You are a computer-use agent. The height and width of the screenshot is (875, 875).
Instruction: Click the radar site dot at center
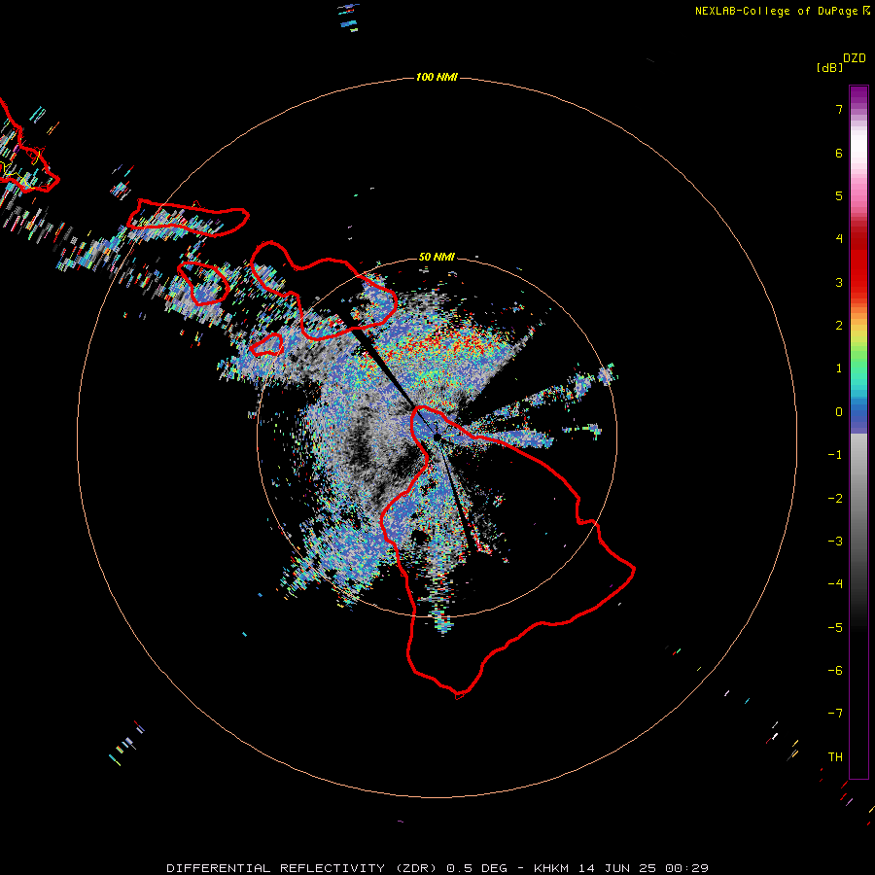437,437
